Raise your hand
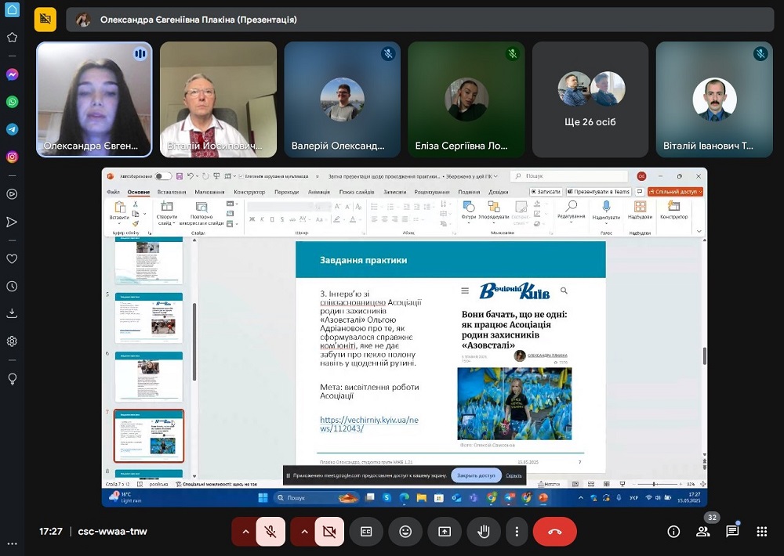This screenshot has height=556, width=784. coord(484,532)
